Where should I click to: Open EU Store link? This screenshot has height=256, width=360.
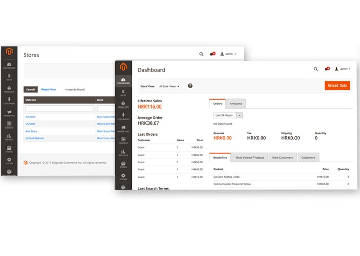pos(30,117)
